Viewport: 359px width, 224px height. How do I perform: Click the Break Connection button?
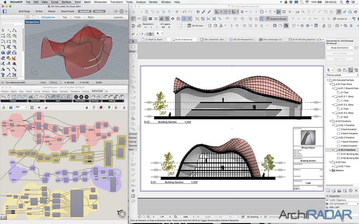(x=340, y=48)
